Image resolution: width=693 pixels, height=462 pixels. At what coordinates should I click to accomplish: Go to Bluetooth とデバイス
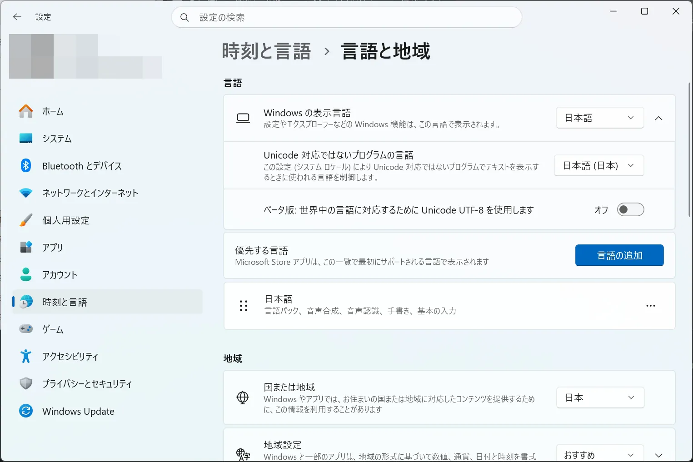107,166
